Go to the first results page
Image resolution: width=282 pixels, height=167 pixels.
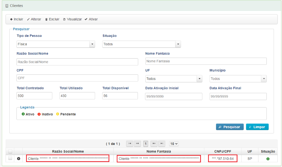click(x=130, y=144)
